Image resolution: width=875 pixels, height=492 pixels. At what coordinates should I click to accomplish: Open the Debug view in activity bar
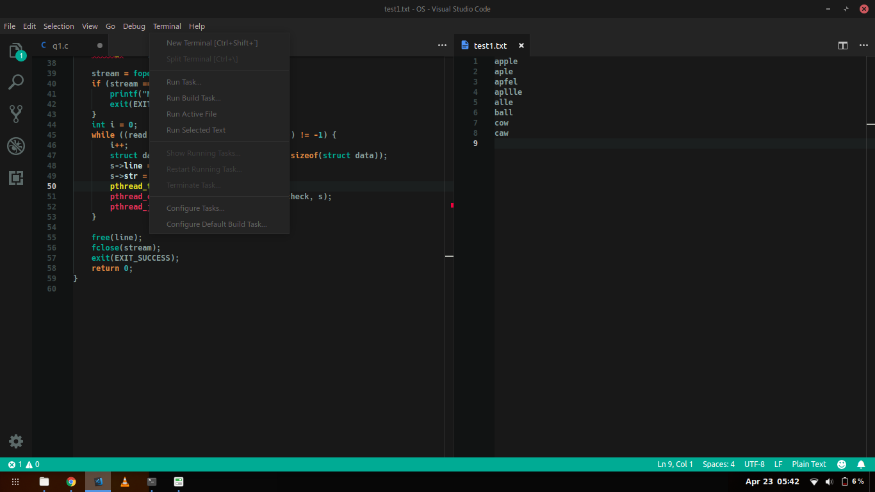[16, 146]
